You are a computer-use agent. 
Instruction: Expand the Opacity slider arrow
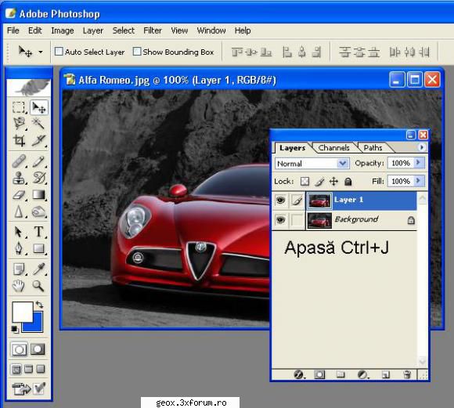418,163
